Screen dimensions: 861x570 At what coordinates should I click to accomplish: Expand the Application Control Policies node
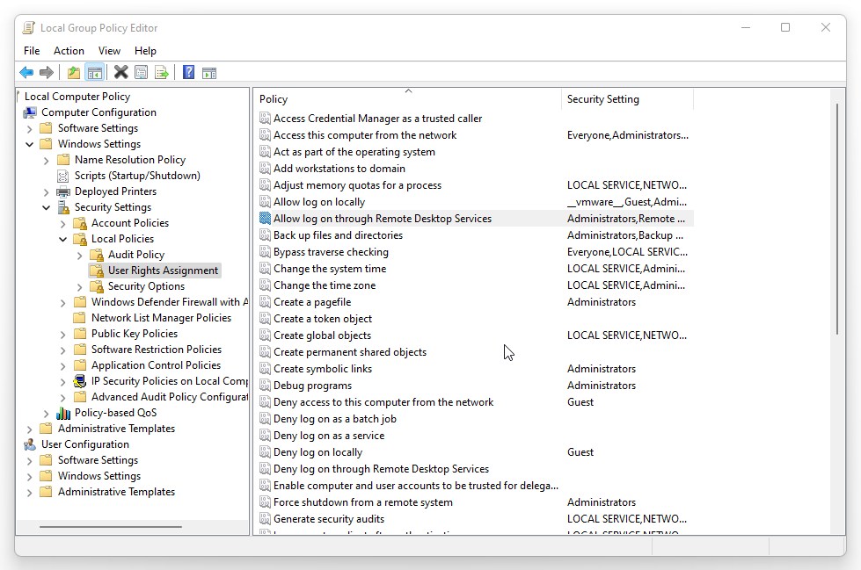coord(62,366)
